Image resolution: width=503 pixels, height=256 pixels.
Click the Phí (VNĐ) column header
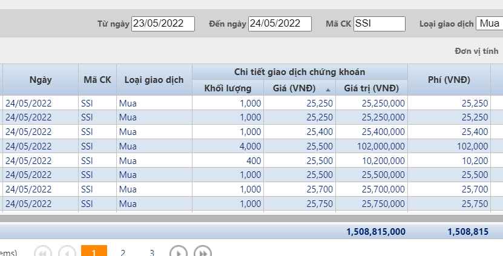tap(449, 79)
